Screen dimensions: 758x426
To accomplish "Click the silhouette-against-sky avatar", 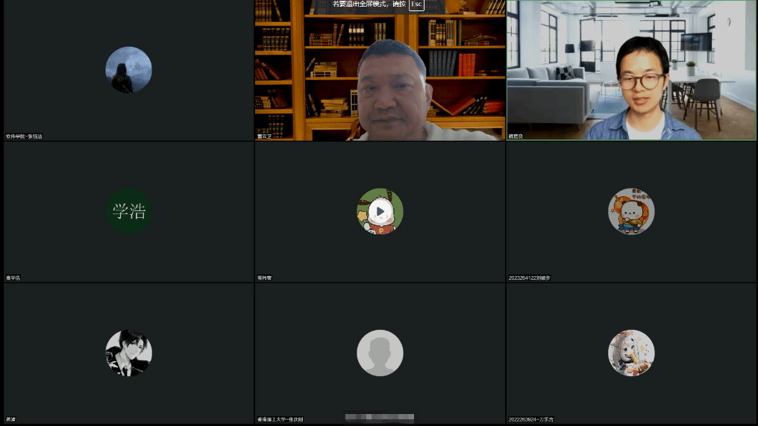I will click(128, 70).
